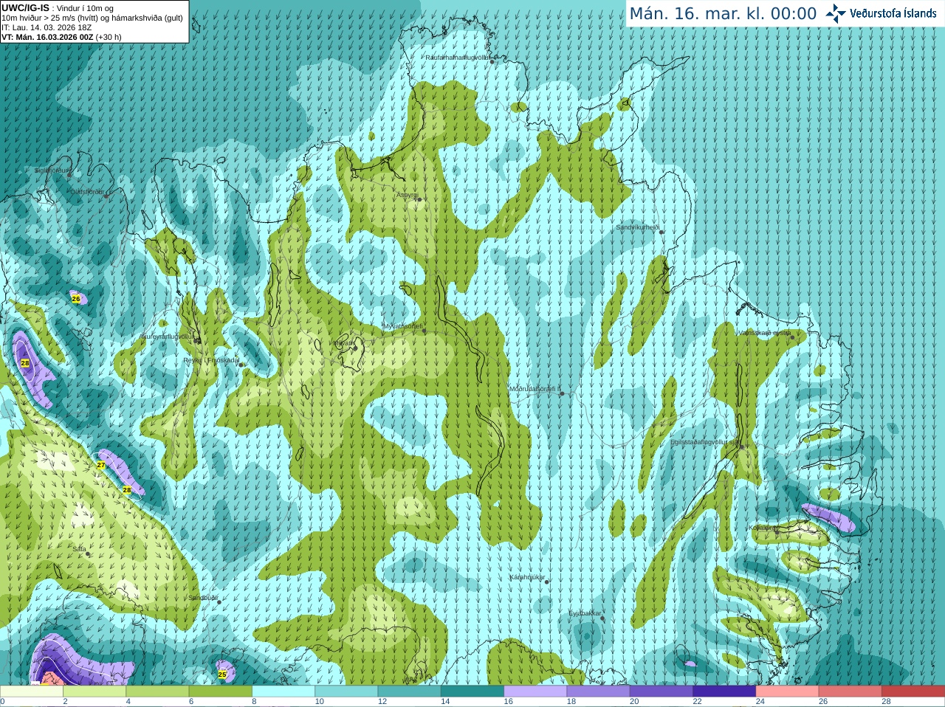The width and height of the screenshot is (945, 707).
Task: Select the Siglufjörður station label
Action: [x=52, y=170]
